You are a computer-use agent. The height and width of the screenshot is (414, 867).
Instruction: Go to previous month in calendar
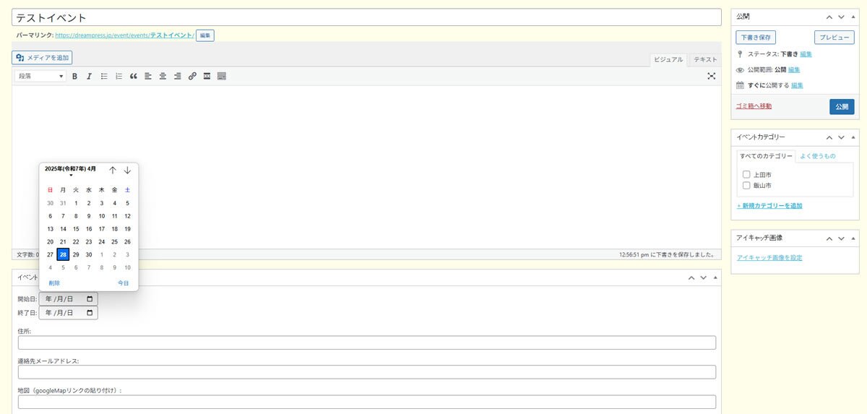tap(113, 170)
